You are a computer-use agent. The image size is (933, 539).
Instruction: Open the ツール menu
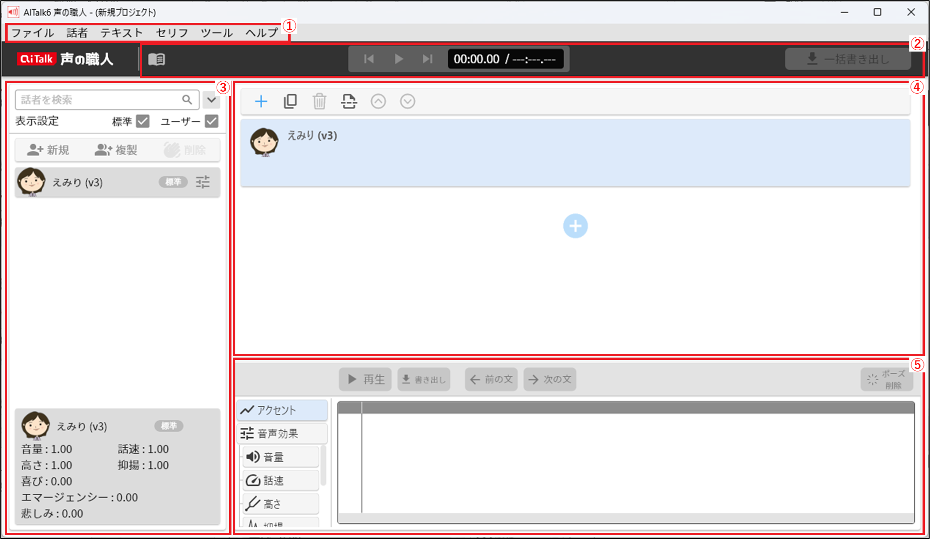click(x=217, y=33)
